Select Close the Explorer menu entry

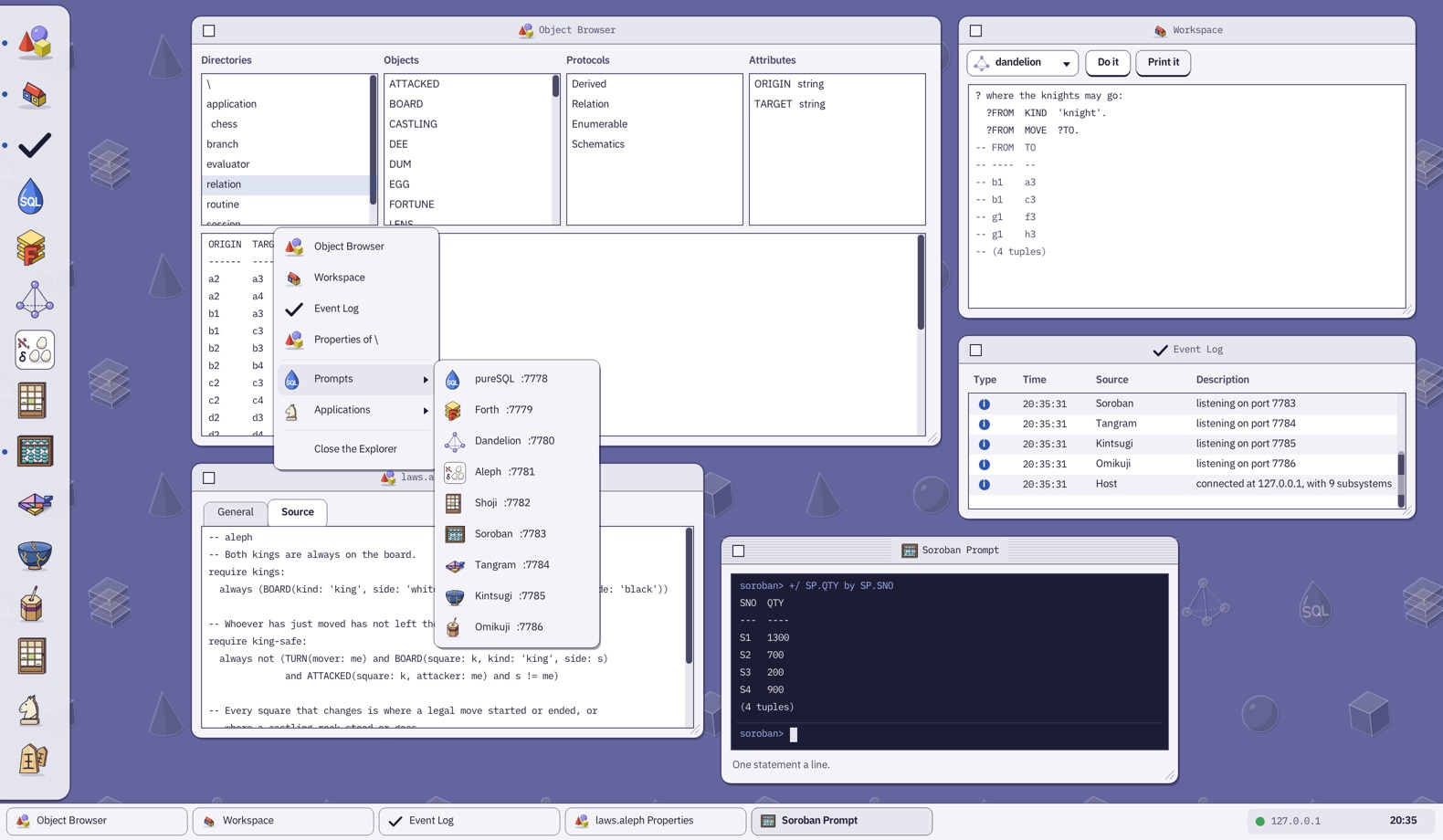pyautogui.click(x=356, y=449)
